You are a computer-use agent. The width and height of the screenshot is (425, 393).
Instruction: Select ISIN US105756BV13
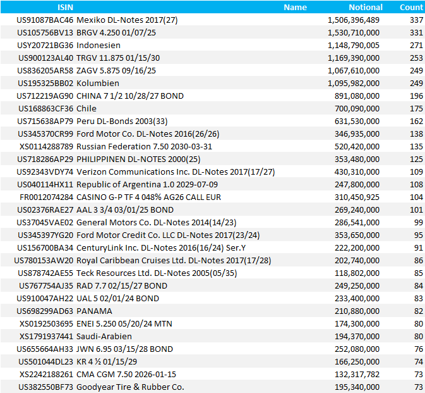point(45,33)
